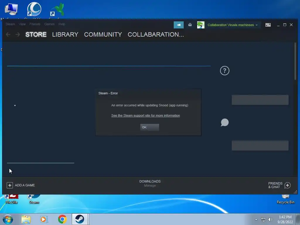Go back with the left arrow
The width and height of the screenshot is (300, 225).
[8, 35]
